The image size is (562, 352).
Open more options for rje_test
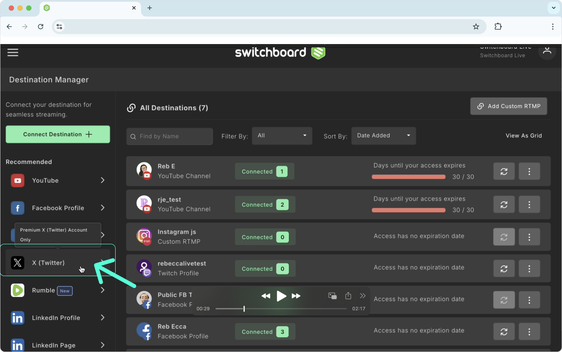pyautogui.click(x=529, y=205)
